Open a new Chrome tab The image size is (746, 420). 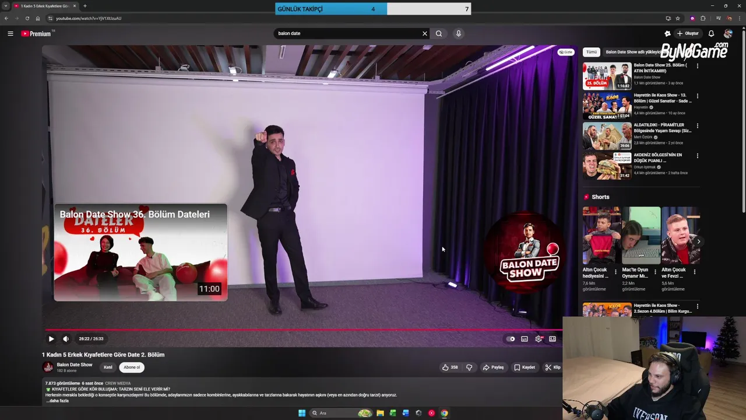[x=85, y=6]
